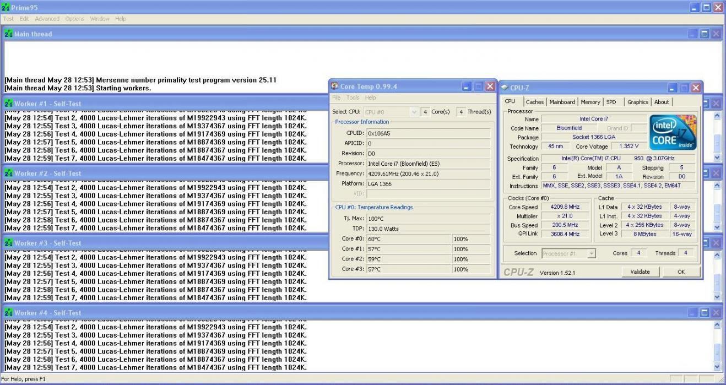Click the Worker #1 Self-Test window icon
726x385 pixels.
[8, 104]
